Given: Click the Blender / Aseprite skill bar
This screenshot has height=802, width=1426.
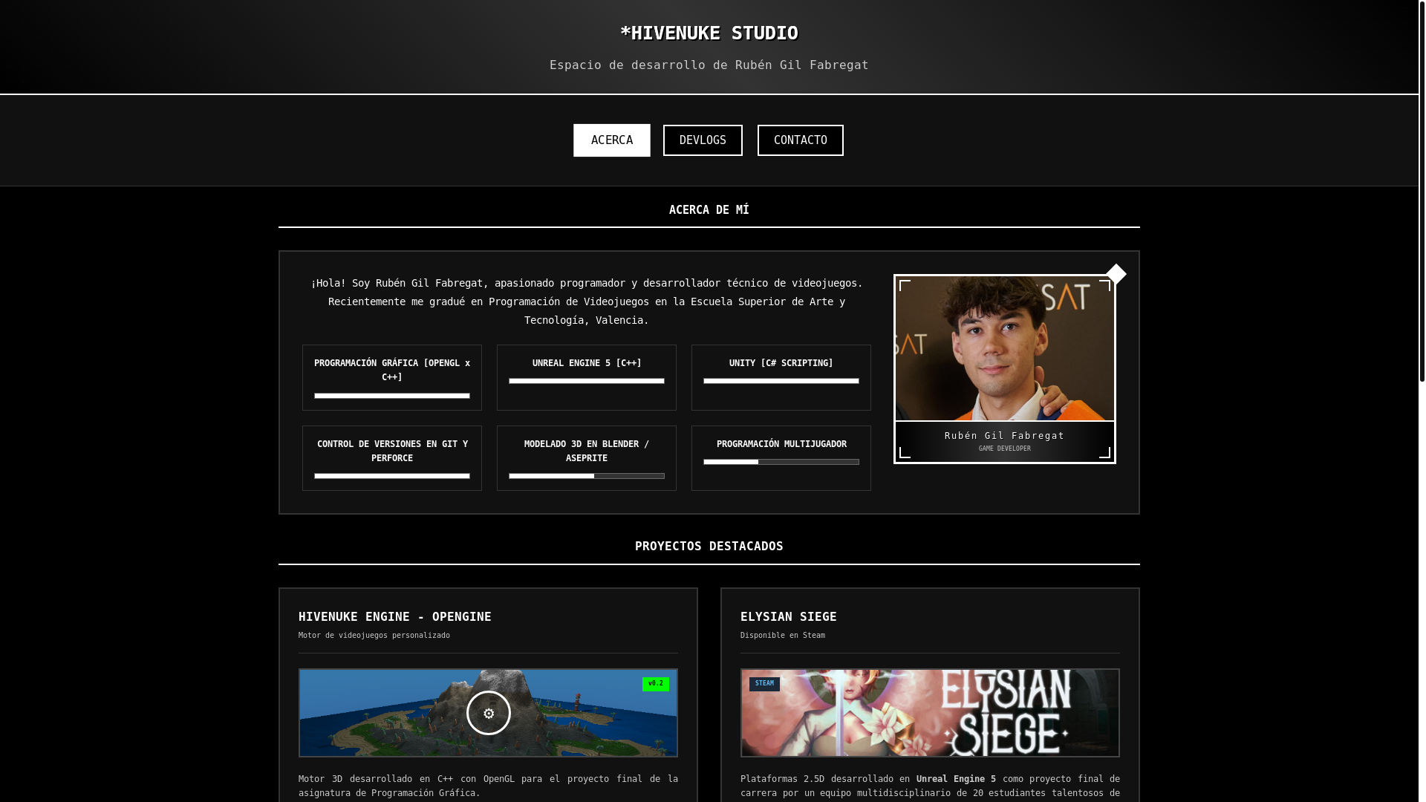Looking at the screenshot, I should pyautogui.click(x=587, y=476).
